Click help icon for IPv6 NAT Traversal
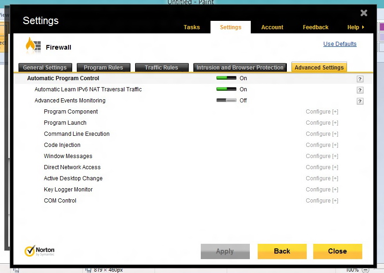Image resolution: width=384 pixels, height=273 pixels. click(x=359, y=90)
